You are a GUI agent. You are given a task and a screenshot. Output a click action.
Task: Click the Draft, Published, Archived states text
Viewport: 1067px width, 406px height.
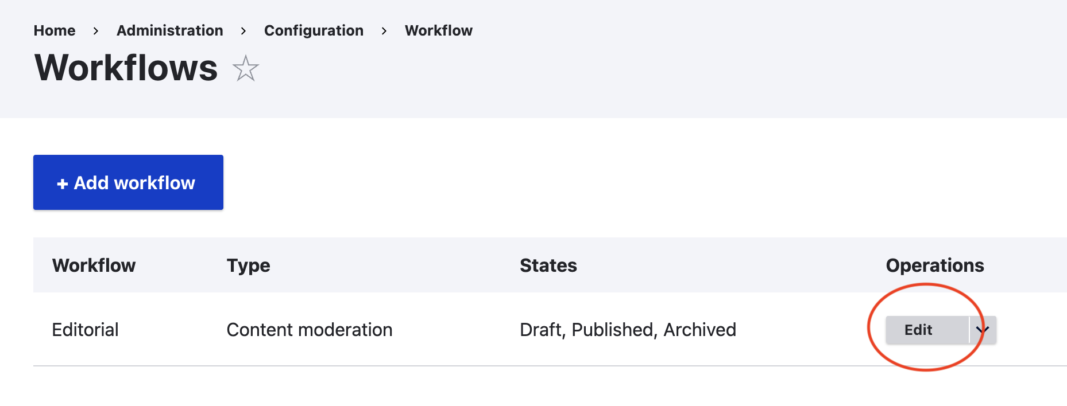[628, 330]
